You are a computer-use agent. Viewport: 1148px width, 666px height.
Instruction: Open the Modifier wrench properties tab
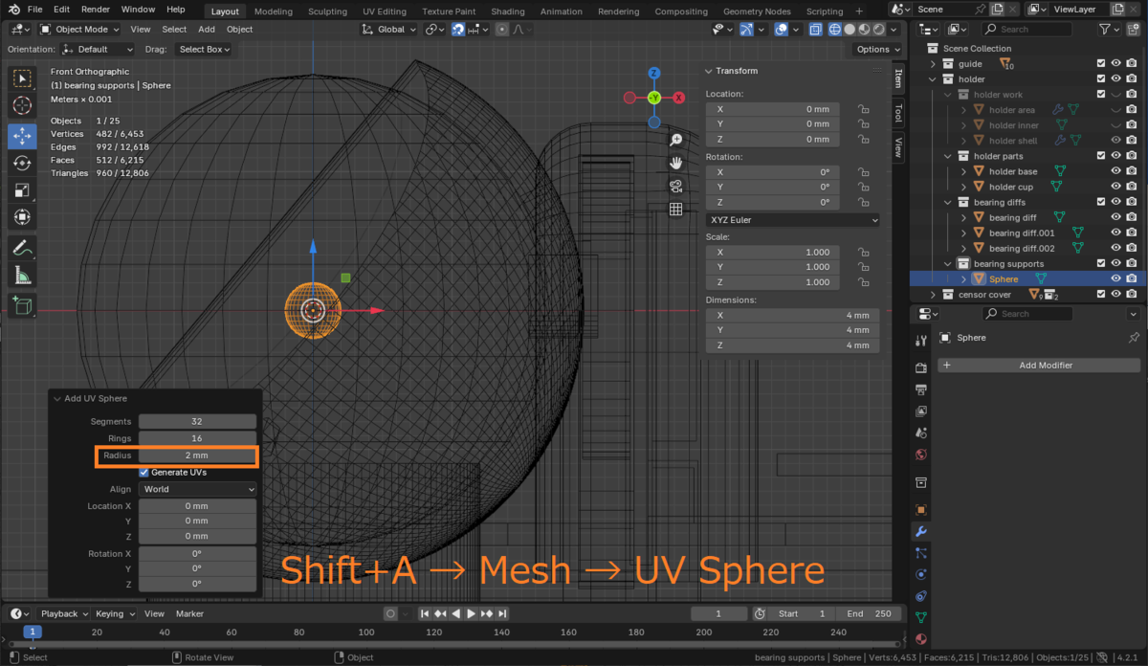tap(920, 532)
